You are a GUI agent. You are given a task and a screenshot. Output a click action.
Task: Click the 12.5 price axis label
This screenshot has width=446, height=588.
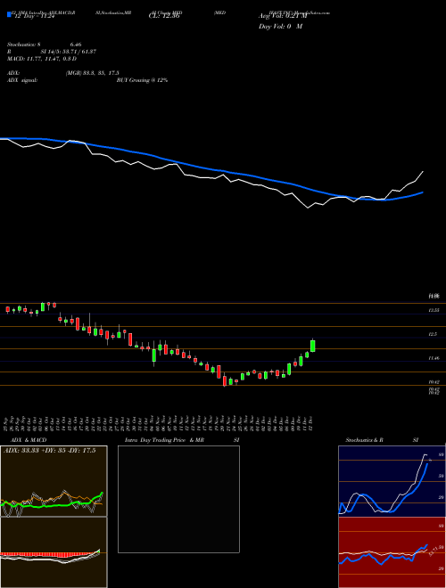click(433, 334)
